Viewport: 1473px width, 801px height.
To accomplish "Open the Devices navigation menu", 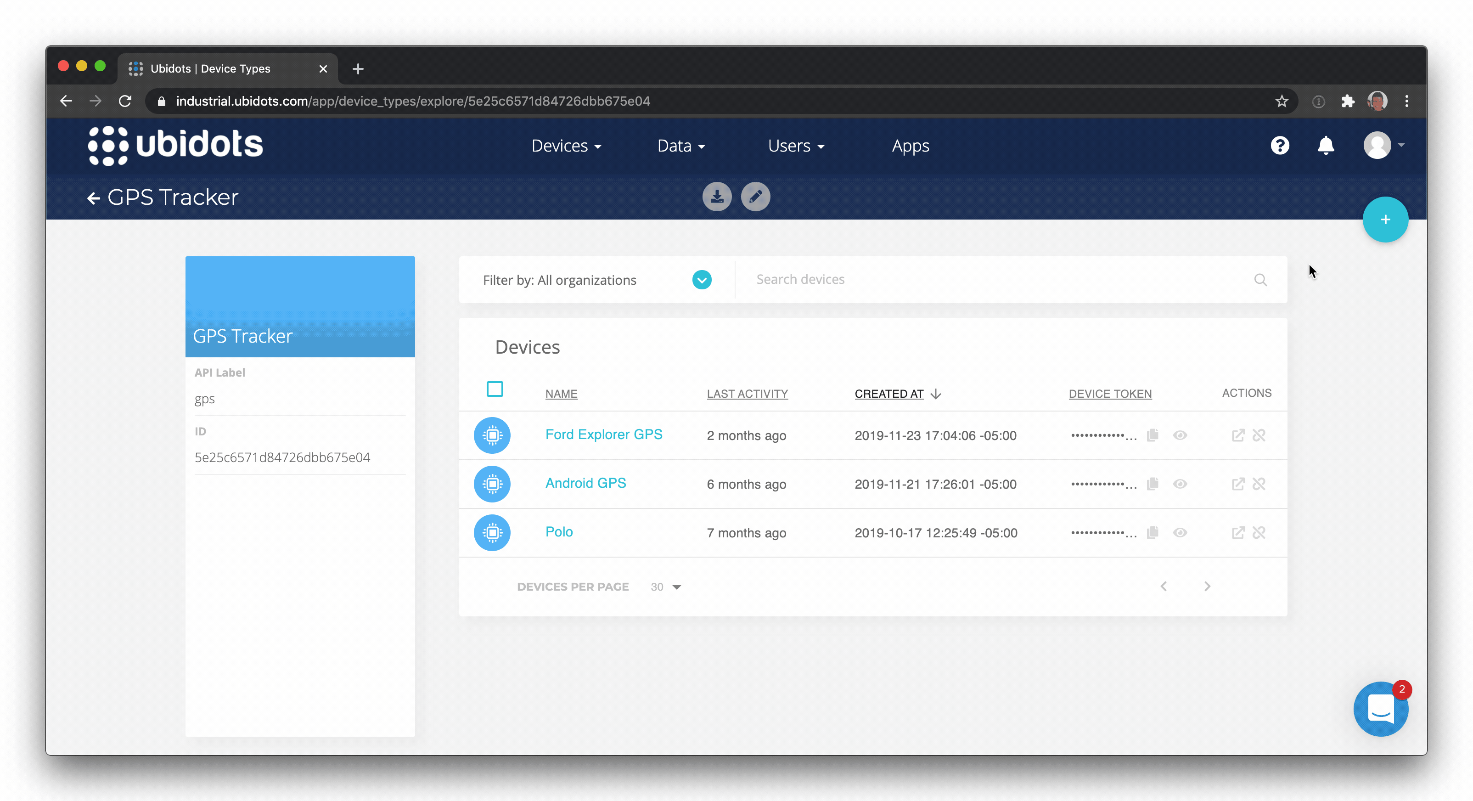I will 566,146.
